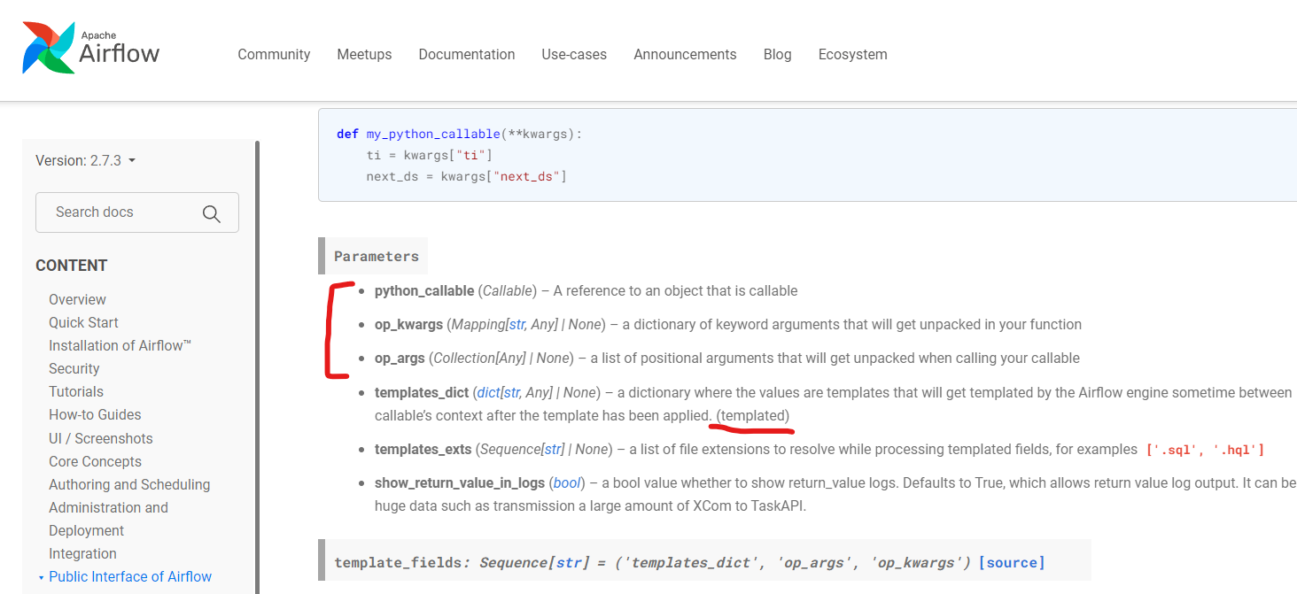
Task: Click the Meetups navigation link
Action: coord(364,54)
